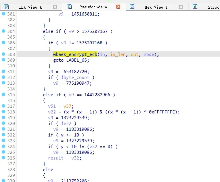Click line number 308 in the gutter
The height and width of the screenshot is (182, 220).
tap(11, 54)
